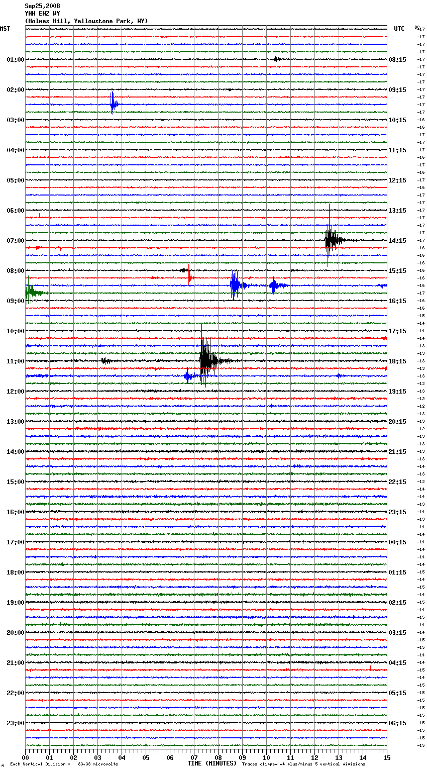Click the Each Vertical Division 83.33 microvolts note
Screen dimensions: 427x771
point(64,764)
